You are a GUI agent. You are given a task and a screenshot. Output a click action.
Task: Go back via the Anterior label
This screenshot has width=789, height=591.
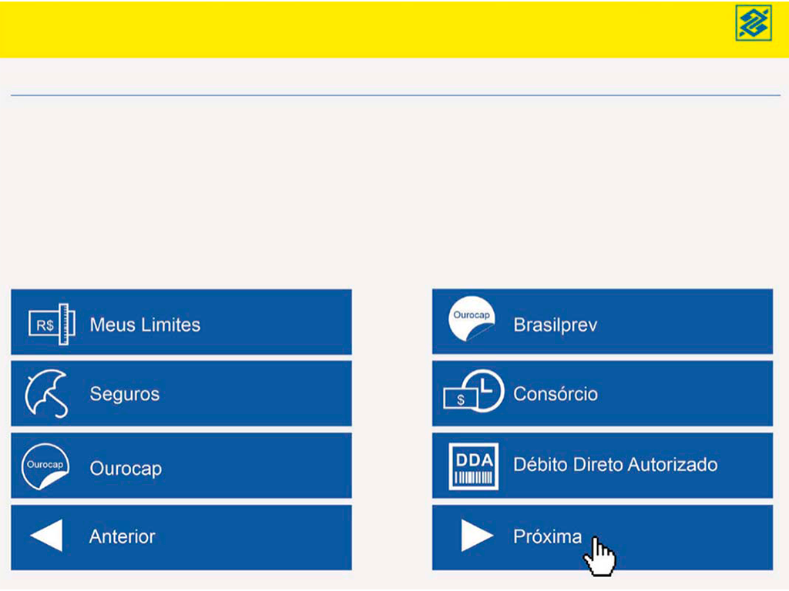tap(123, 536)
